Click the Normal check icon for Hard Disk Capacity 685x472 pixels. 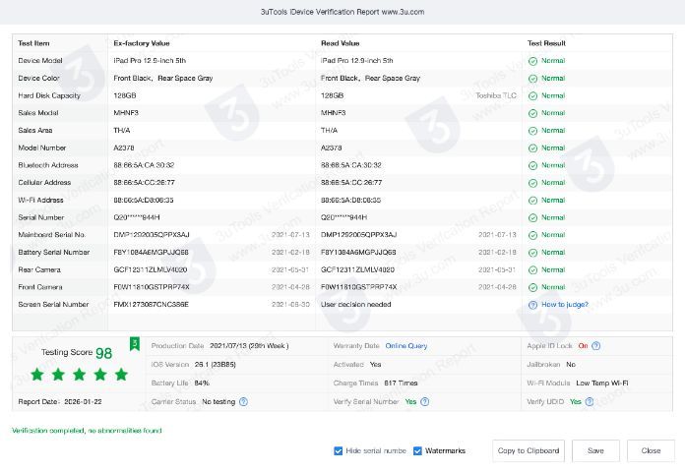[532, 96]
